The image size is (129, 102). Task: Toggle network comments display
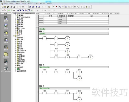pyautogui.click(x=12, y=10)
